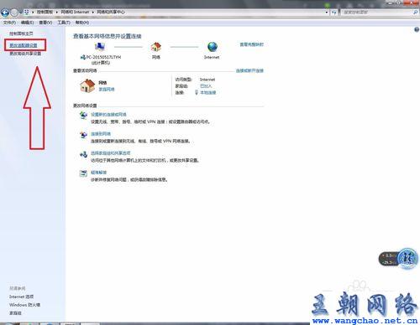Click the icon beside 连接到网络
This screenshot has width=420, height=325.
point(83,135)
